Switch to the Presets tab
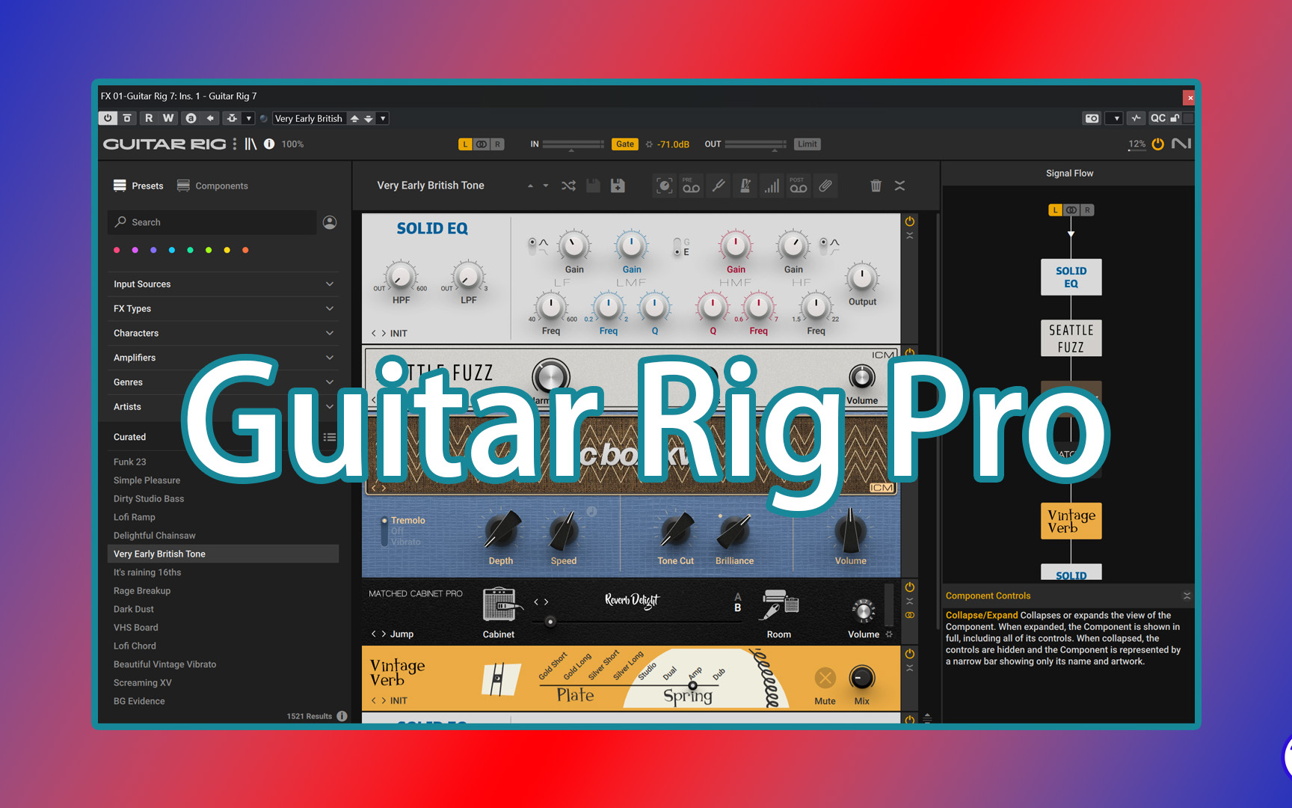Screen dimensions: 1292x808 pos(138,186)
